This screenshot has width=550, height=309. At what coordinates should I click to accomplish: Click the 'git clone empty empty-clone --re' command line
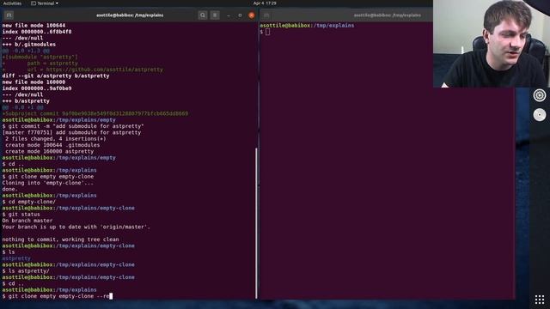click(x=58, y=296)
